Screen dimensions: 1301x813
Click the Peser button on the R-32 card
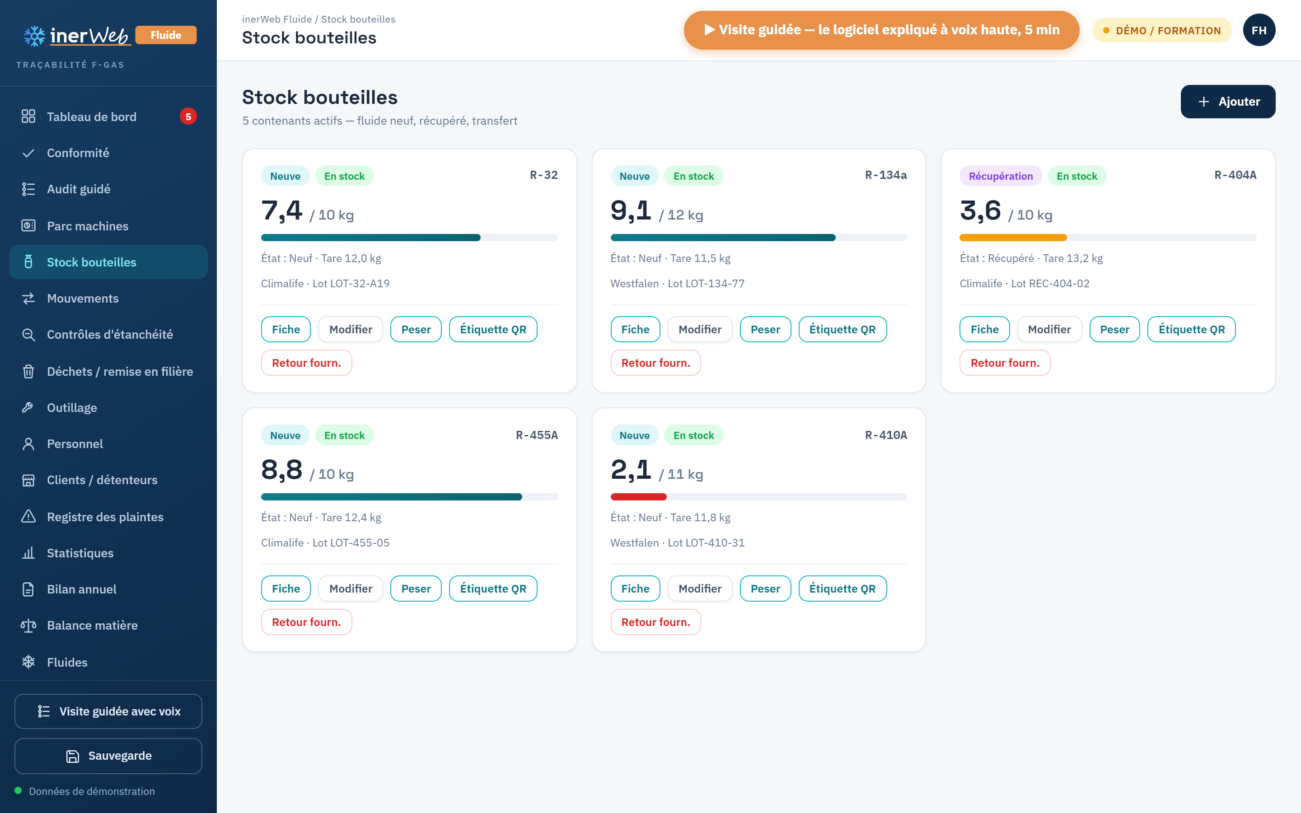tap(416, 329)
